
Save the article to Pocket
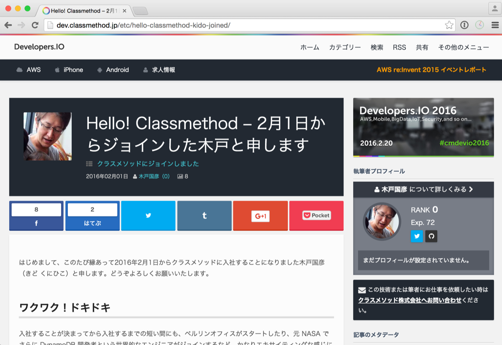316,216
